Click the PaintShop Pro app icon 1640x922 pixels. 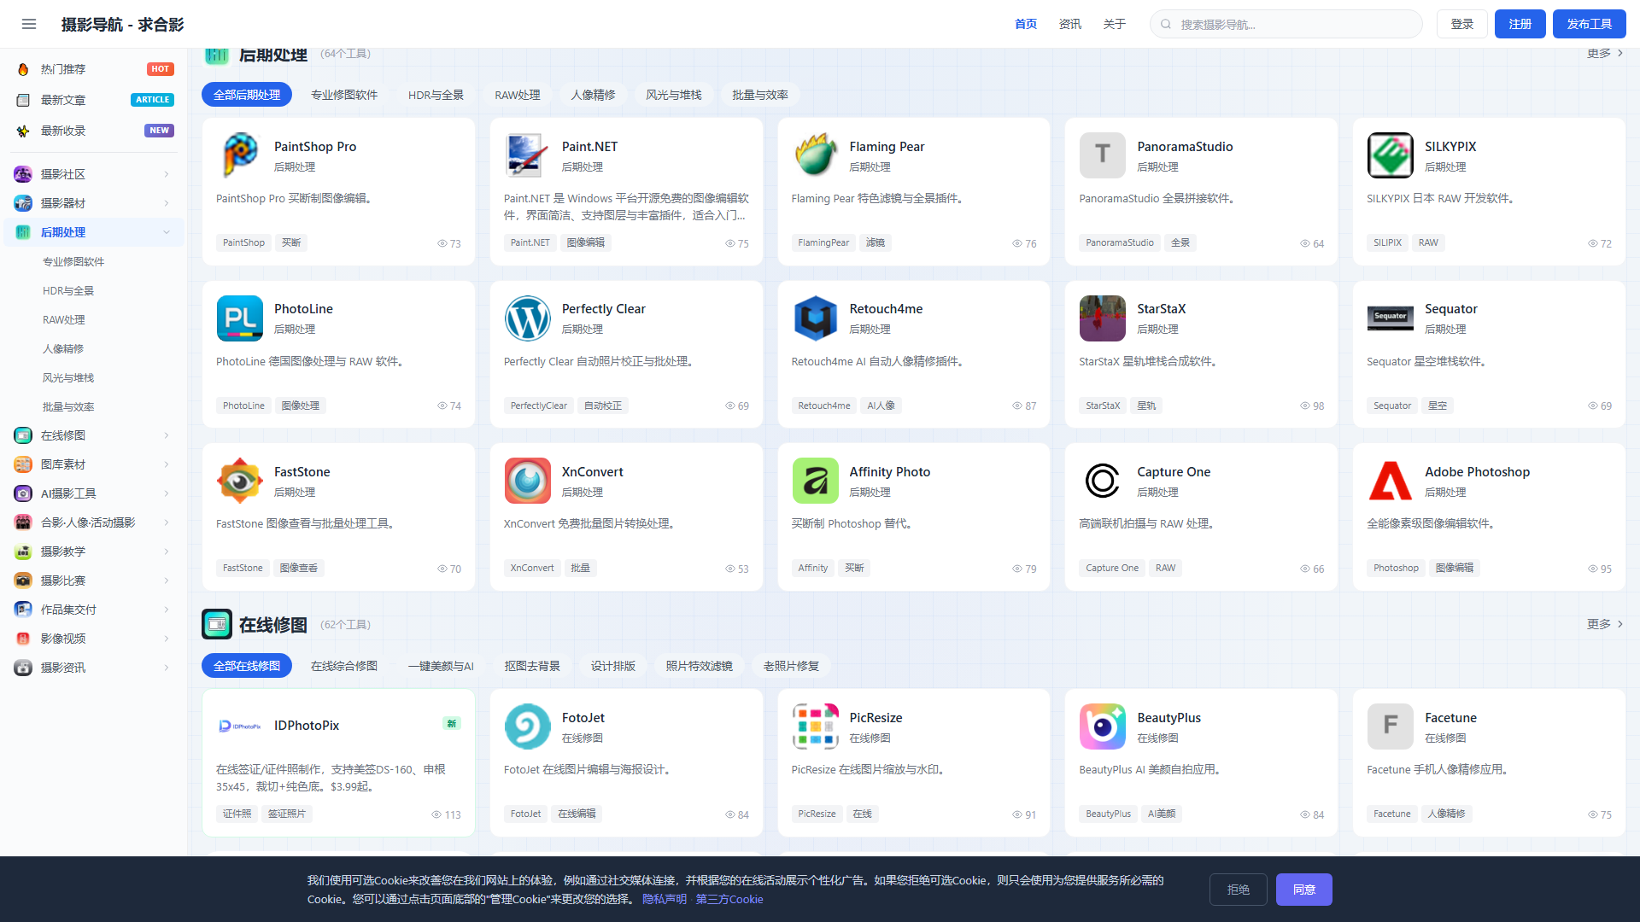(x=240, y=155)
